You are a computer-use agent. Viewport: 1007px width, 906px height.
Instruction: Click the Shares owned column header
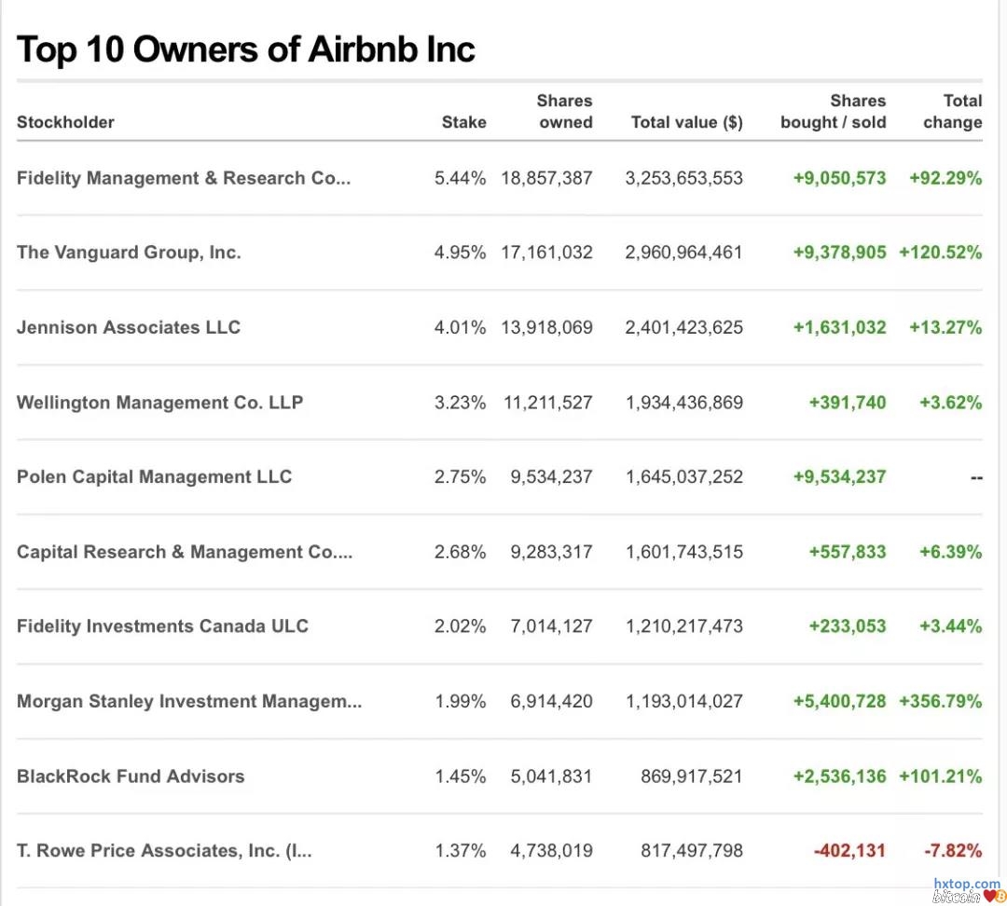click(x=564, y=112)
